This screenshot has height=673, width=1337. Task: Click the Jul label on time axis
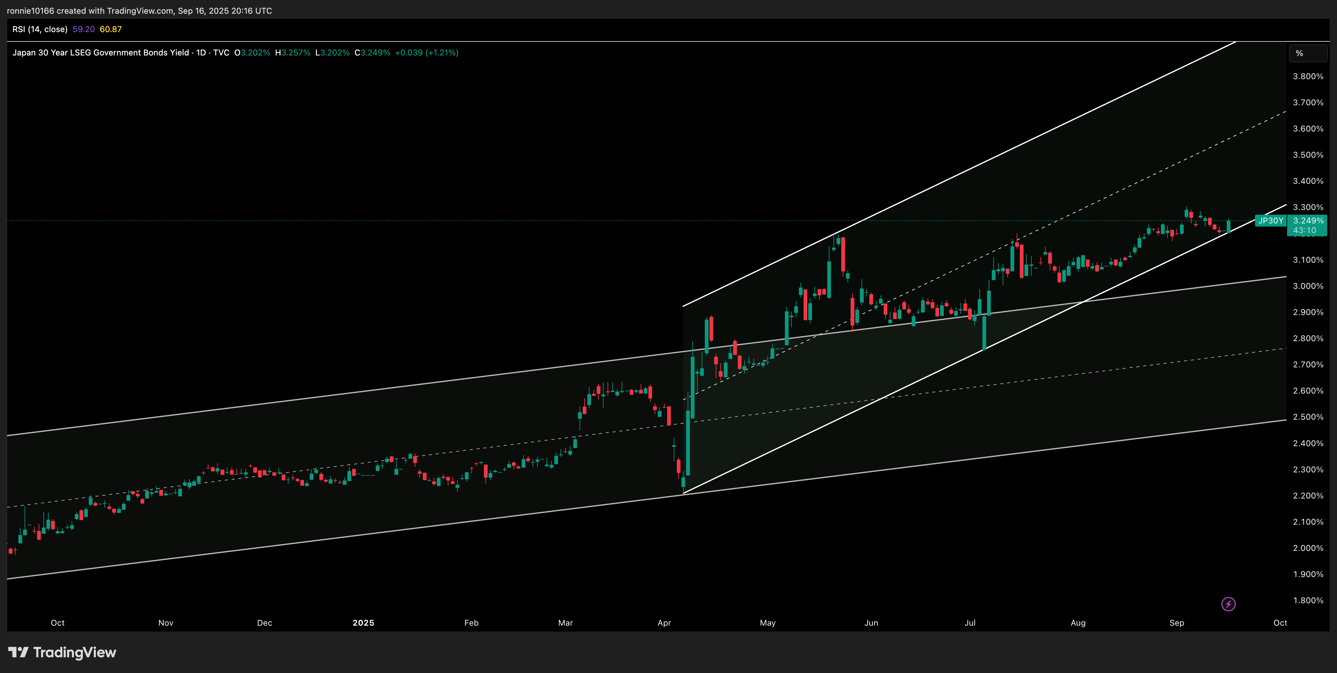970,623
